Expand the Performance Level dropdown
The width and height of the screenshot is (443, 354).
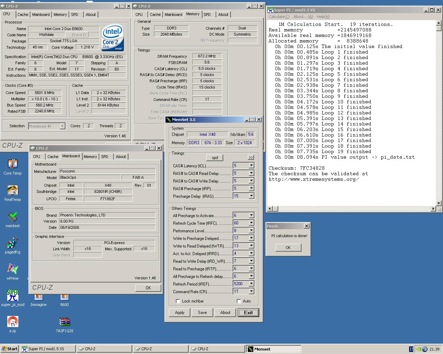[252, 231]
